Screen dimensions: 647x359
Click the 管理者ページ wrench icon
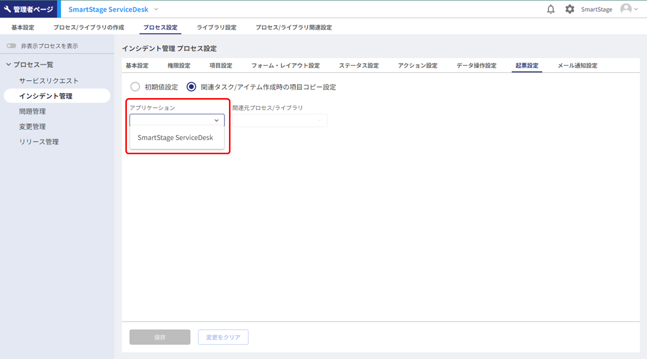[8, 9]
